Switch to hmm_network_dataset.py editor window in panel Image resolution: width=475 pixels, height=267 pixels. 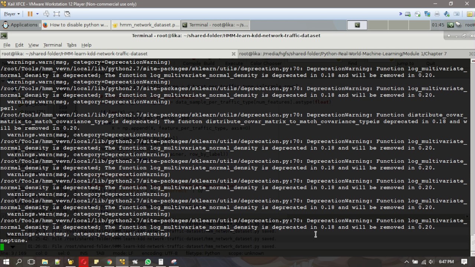(146, 25)
